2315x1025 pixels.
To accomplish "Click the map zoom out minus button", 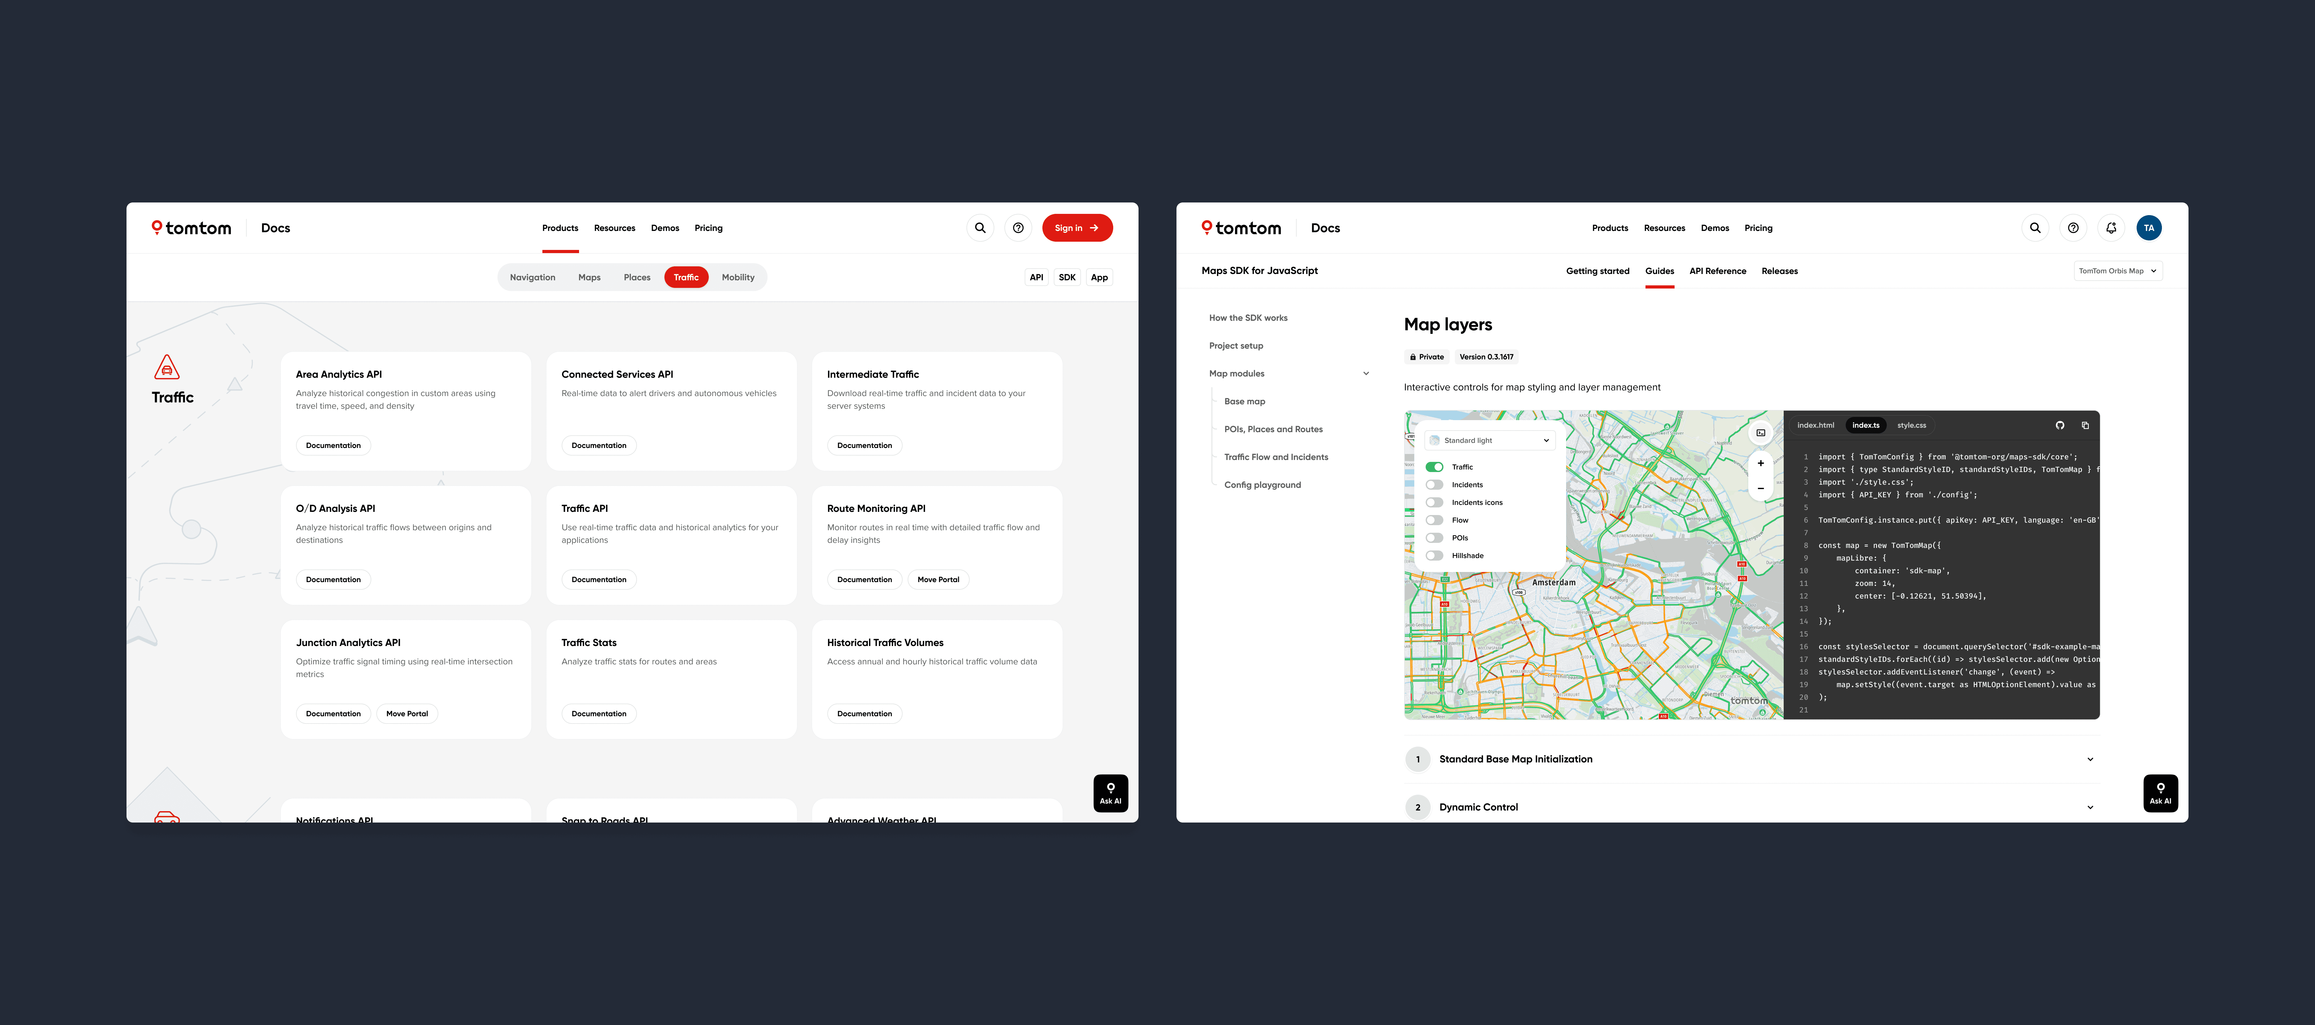I will coord(1761,488).
